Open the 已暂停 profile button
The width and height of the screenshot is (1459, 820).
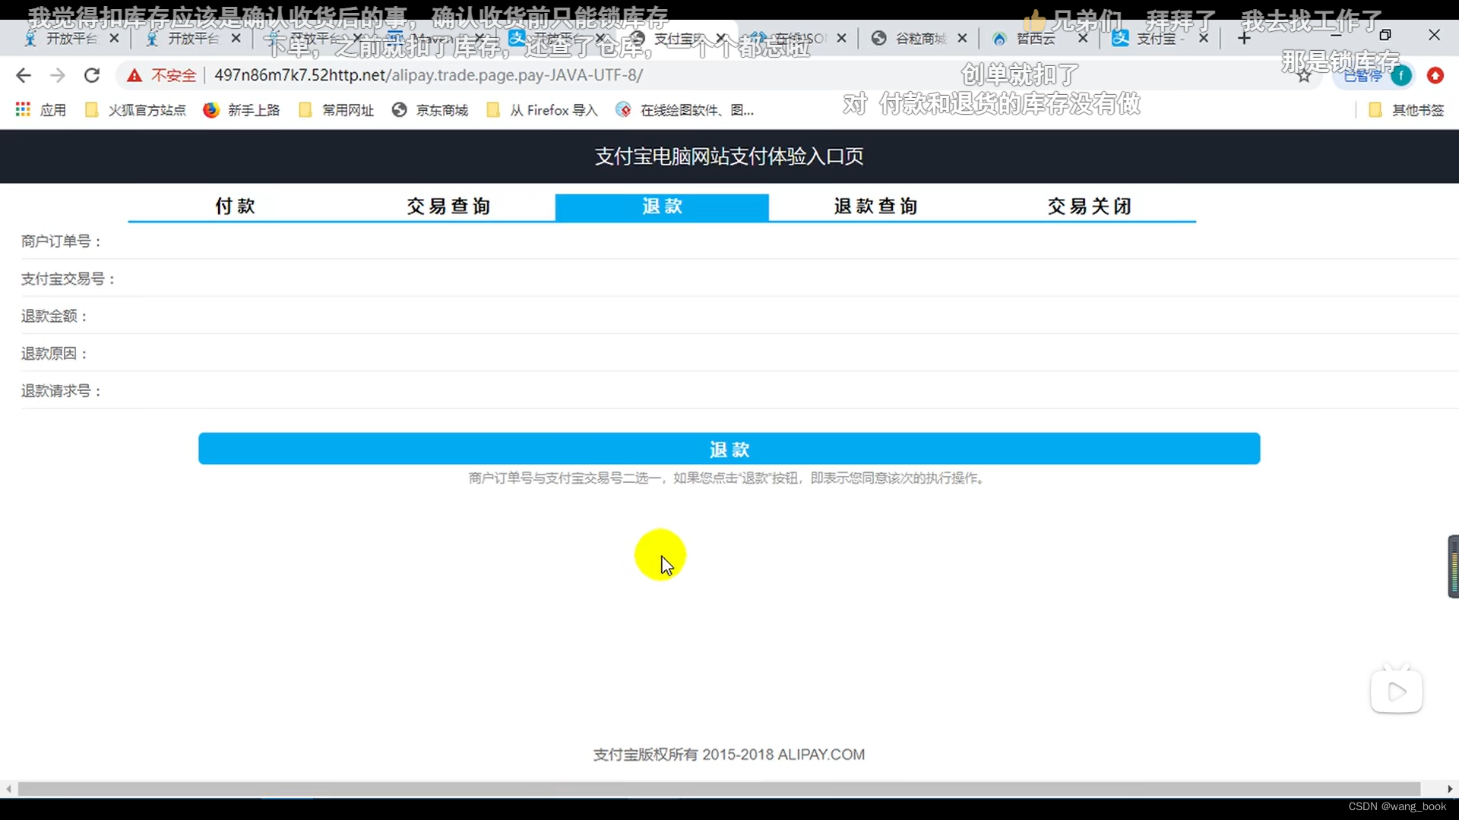[1375, 75]
